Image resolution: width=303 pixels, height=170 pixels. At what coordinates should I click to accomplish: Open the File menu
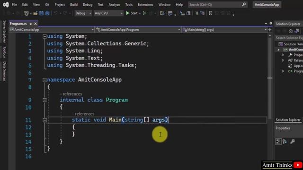coord(14,4)
